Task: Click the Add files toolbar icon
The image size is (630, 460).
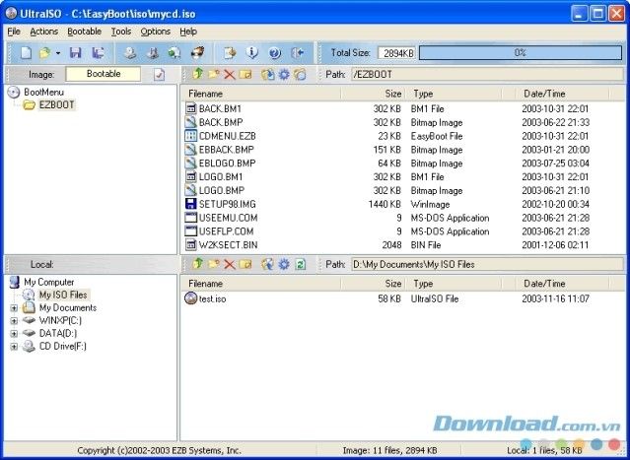Action: 230,52
